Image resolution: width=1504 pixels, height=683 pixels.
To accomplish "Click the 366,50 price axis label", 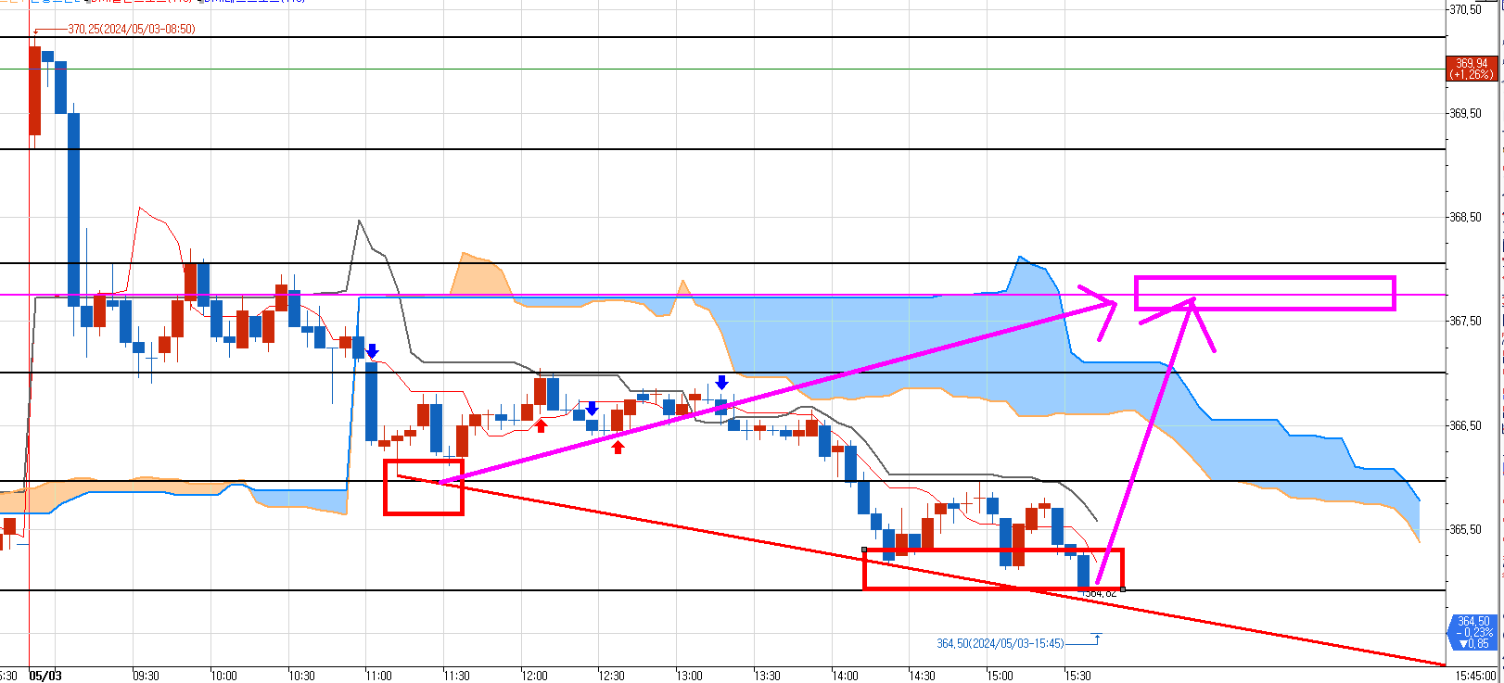I will click(x=1466, y=425).
